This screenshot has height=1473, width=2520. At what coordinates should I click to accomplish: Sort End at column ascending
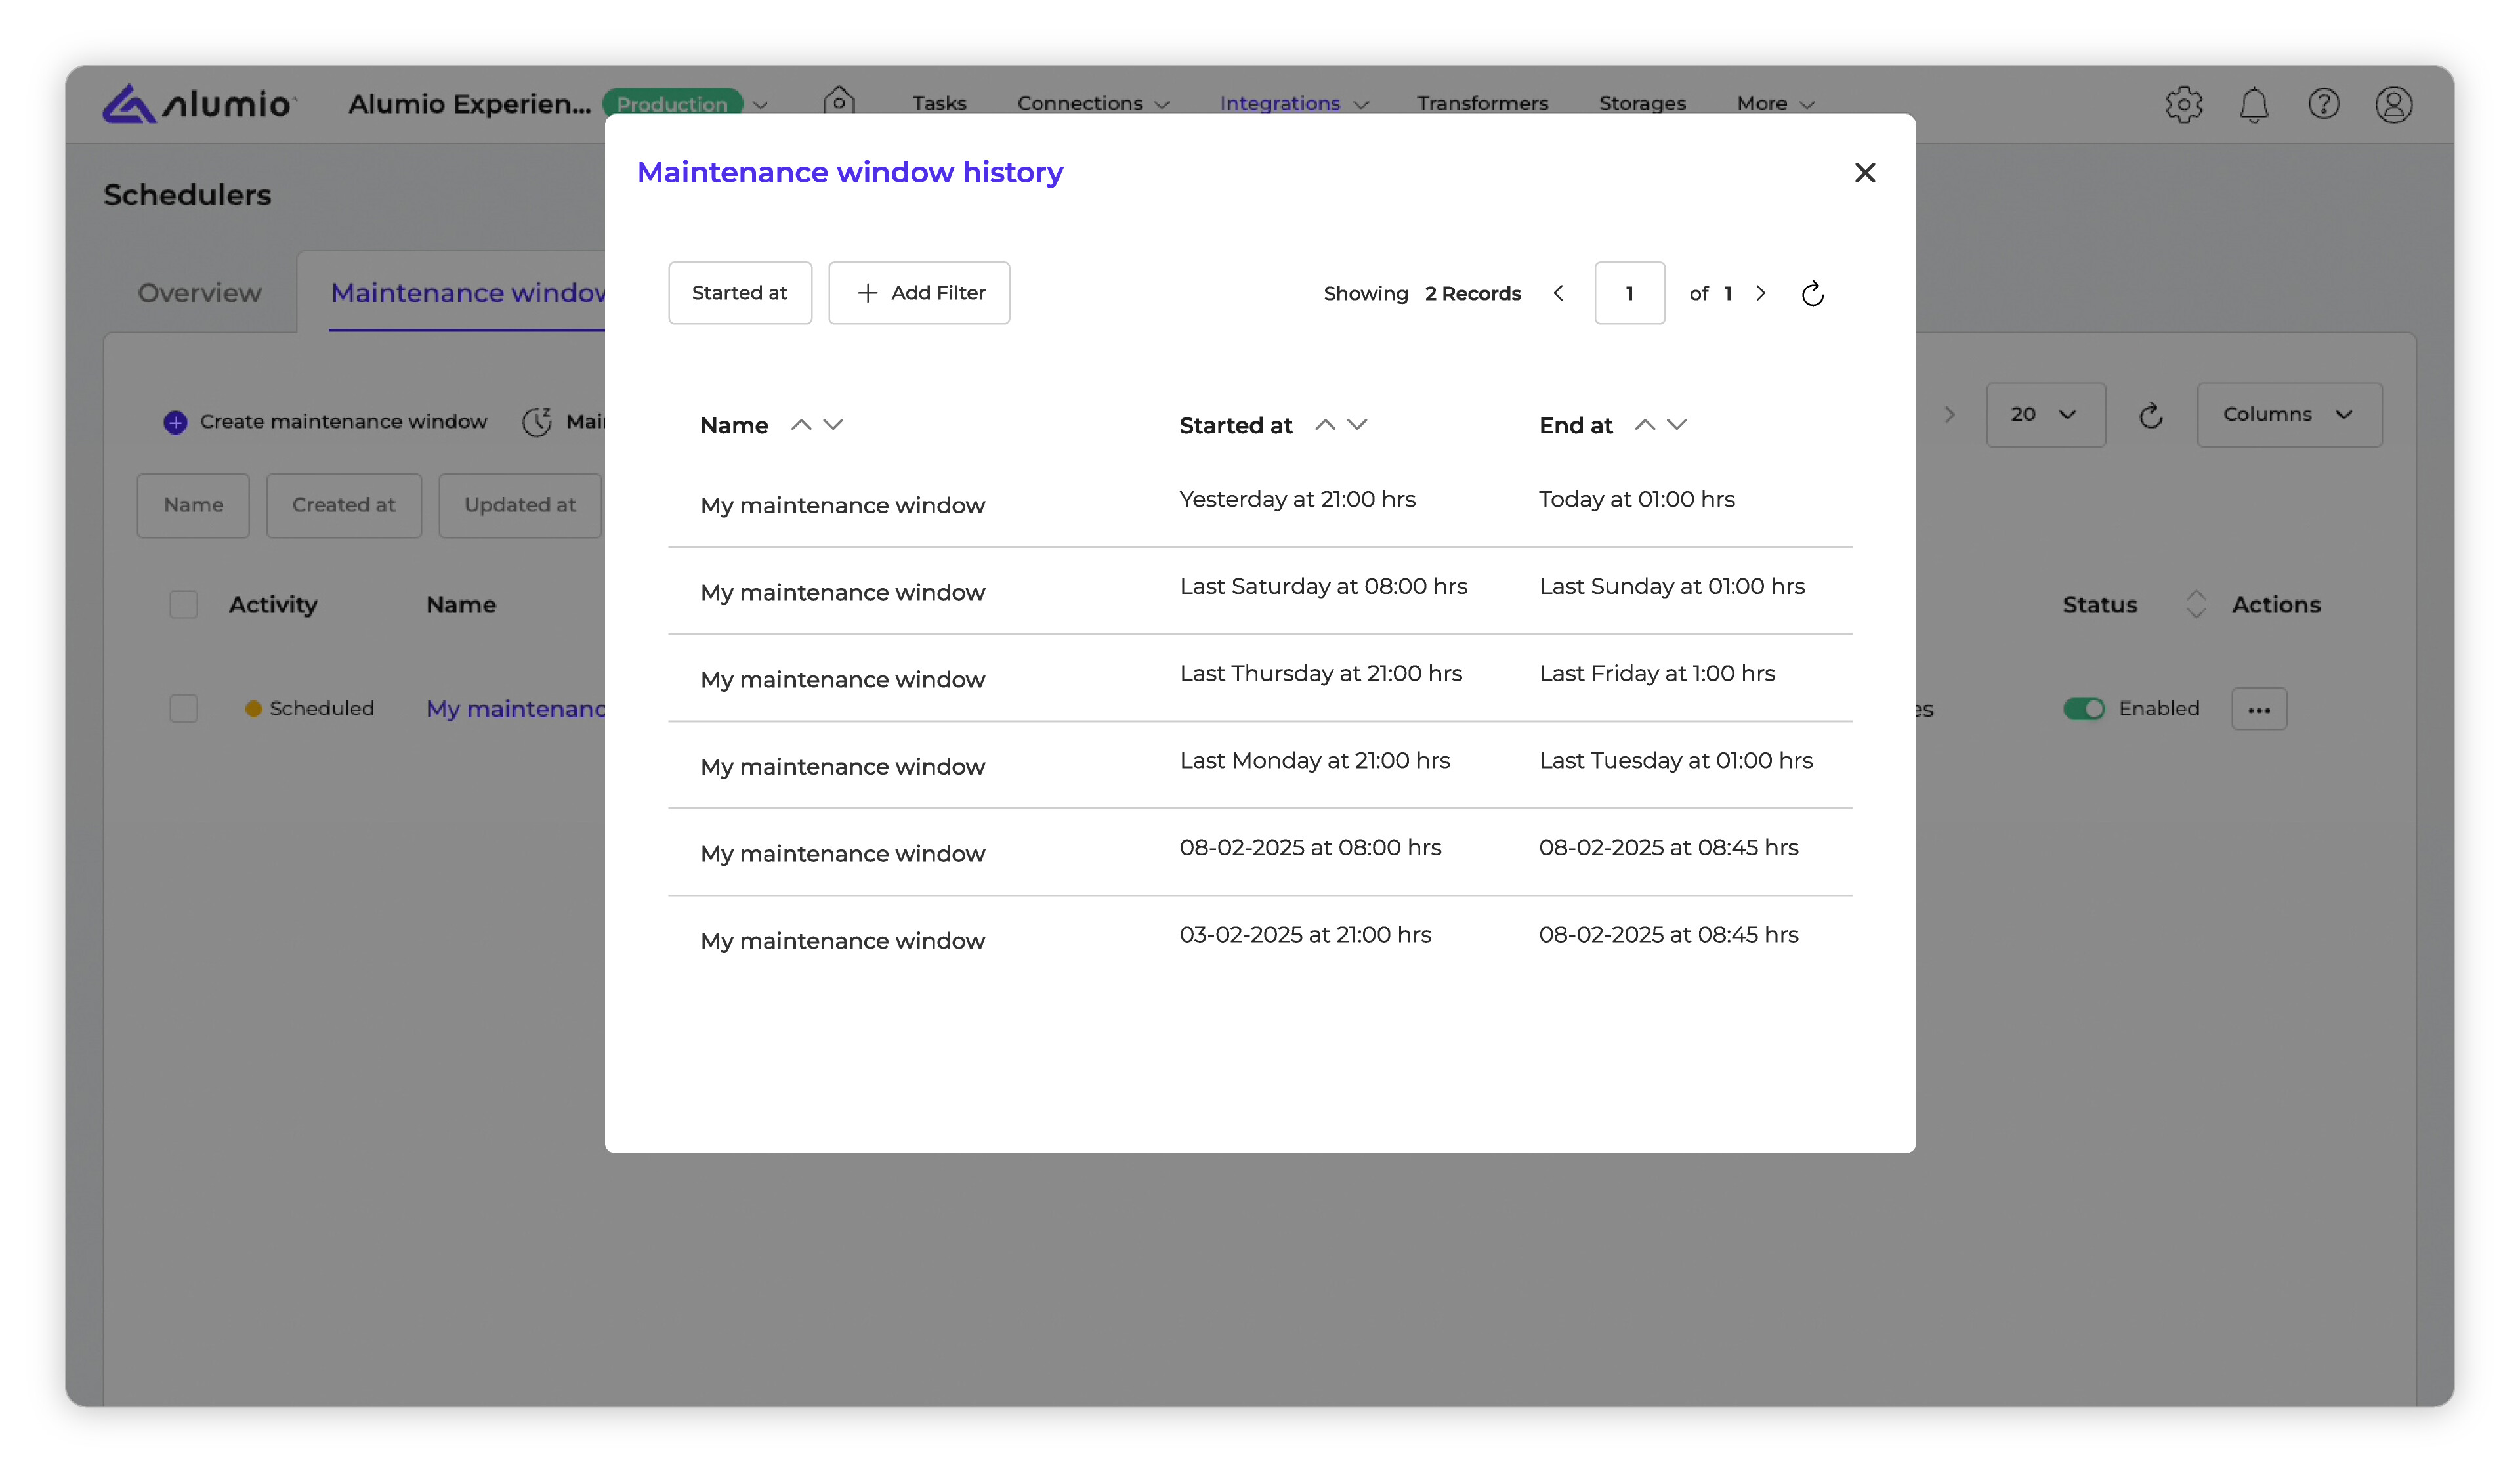pyautogui.click(x=1644, y=424)
